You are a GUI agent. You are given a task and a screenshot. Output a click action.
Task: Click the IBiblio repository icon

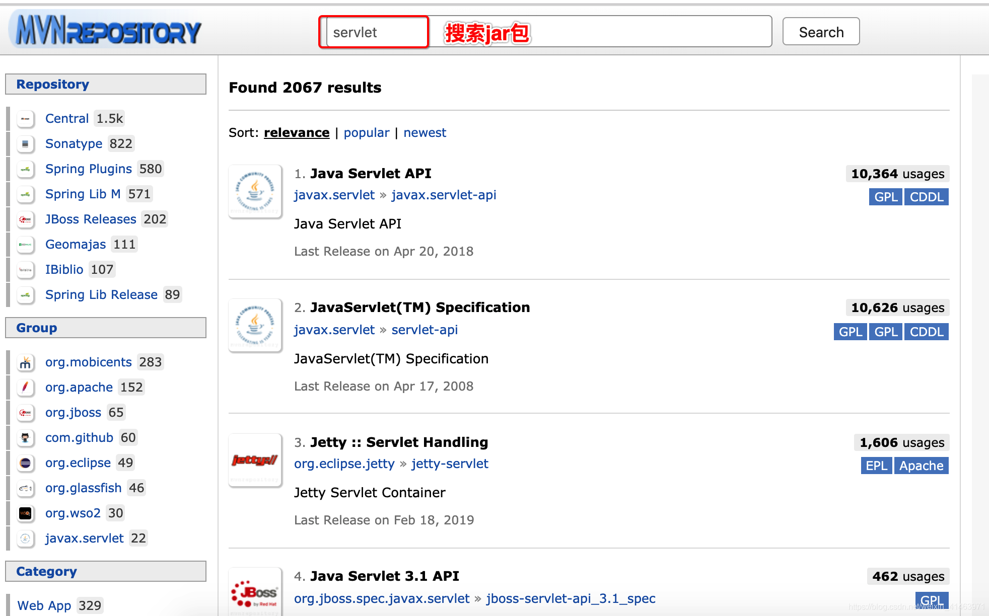[26, 270]
